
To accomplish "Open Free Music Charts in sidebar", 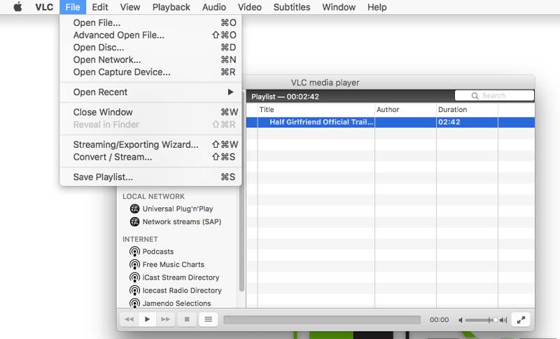I will pyautogui.click(x=173, y=265).
